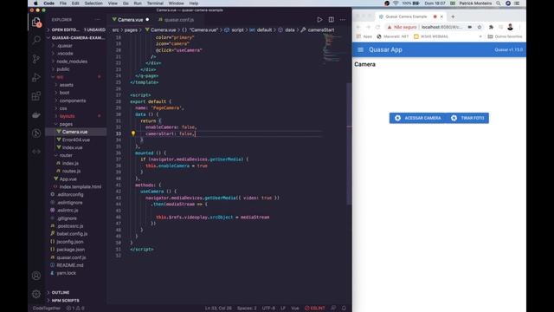Collapse the QUASAR-CAMERA-EXAMPLE root folder
The width and height of the screenshot is (554, 312).
76,37
